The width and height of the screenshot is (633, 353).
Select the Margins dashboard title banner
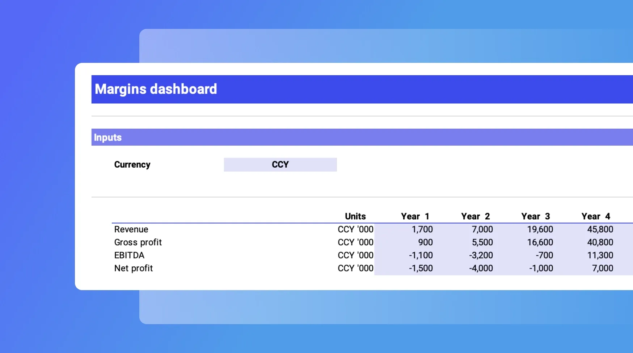click(156, 89)
